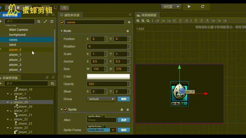This screenshot has height=138, width=246.
Task: Collapse the player_21 asset folder arrow
Action: [x=8, y=111]
